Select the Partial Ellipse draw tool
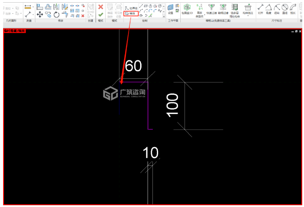304x207 pixels. tap(146, 15)
